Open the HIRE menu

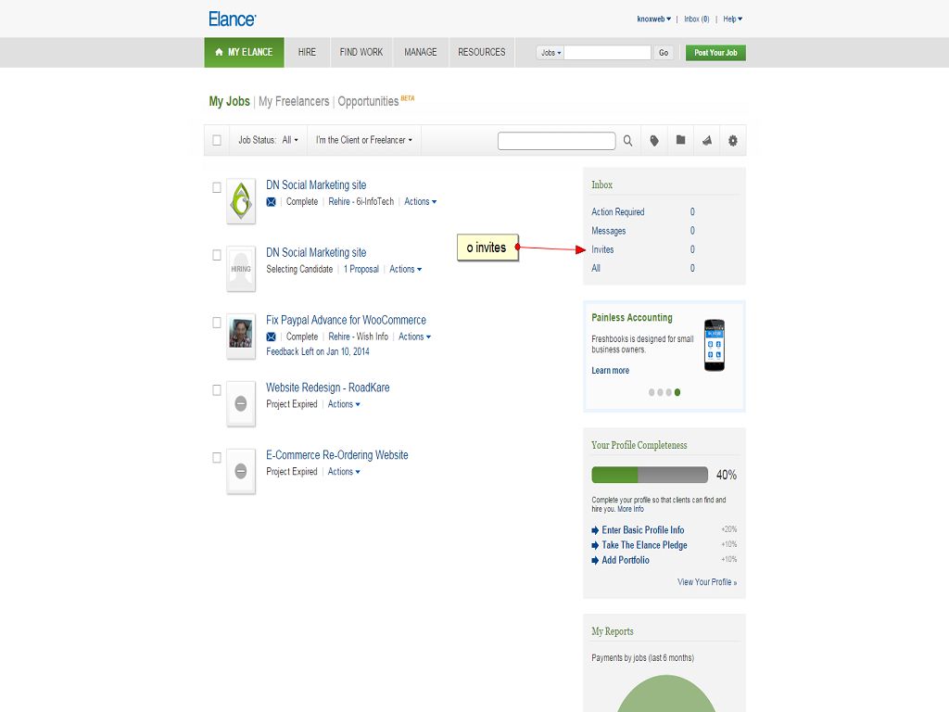(x=307, y=52)
